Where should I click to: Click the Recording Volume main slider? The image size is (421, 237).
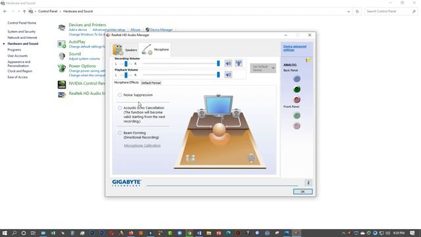pos(182,63)
